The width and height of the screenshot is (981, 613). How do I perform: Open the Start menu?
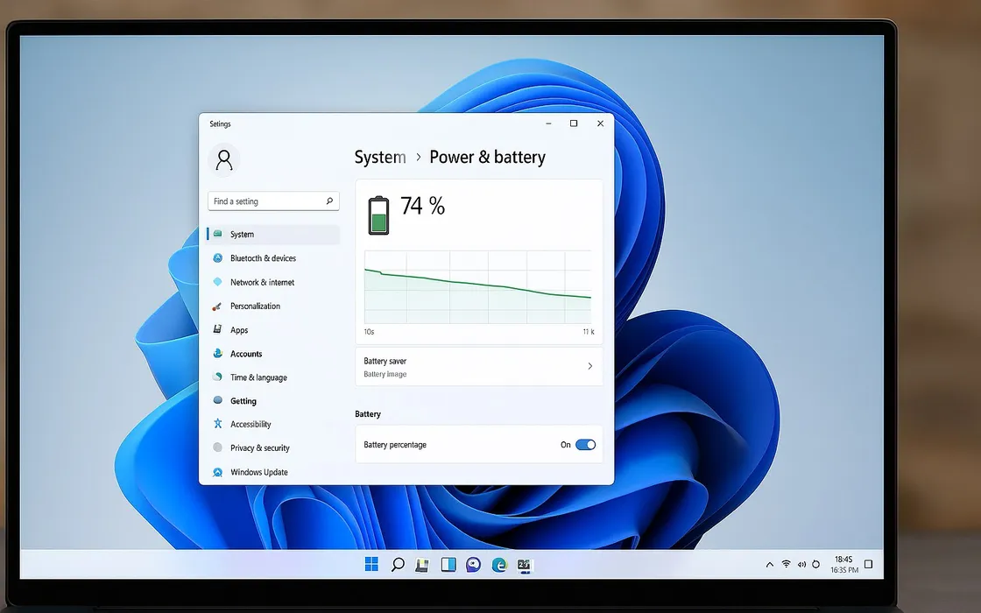[371, 565]
